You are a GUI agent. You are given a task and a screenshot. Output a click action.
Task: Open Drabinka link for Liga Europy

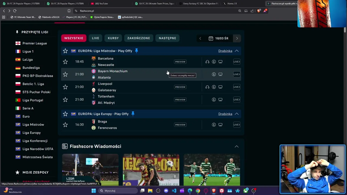(x=225, y=114)
